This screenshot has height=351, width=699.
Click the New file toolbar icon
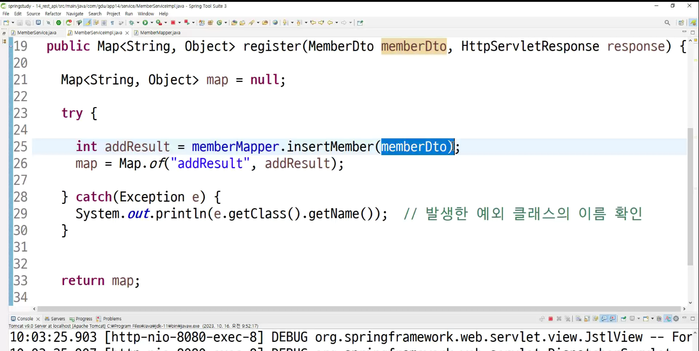5,22
